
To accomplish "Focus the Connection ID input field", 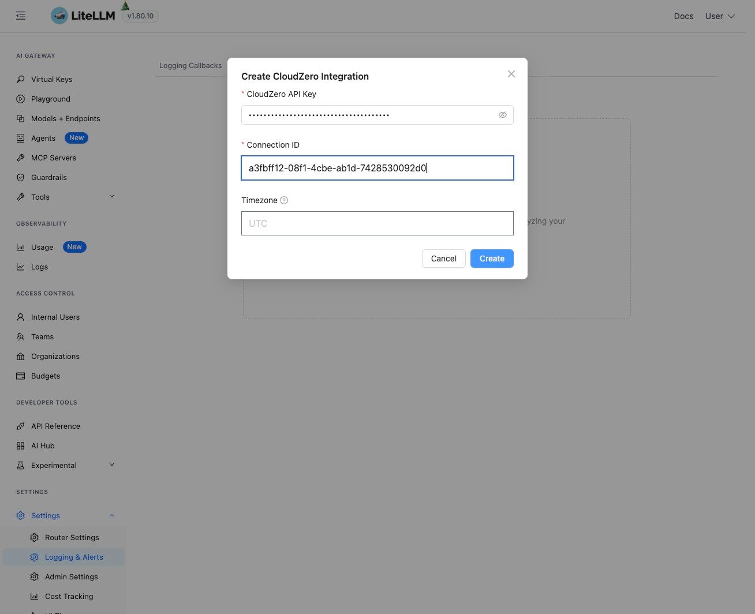I will [x=377, y=168].
